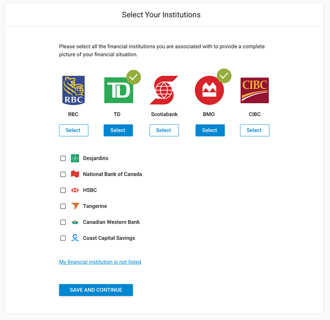Click the BMO bank logo
The height and width of the screenshot is (320, 330).
click(209, 90)
